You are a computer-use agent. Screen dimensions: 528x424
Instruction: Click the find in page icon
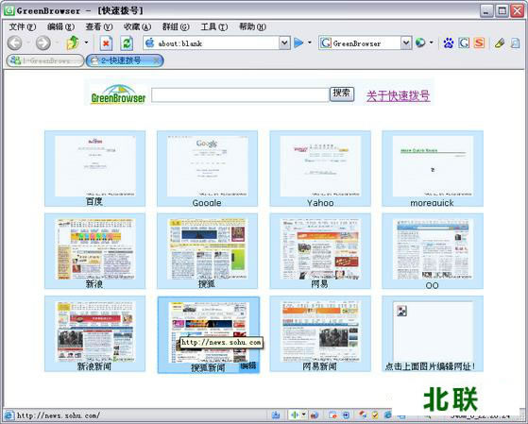pos(515,43)
